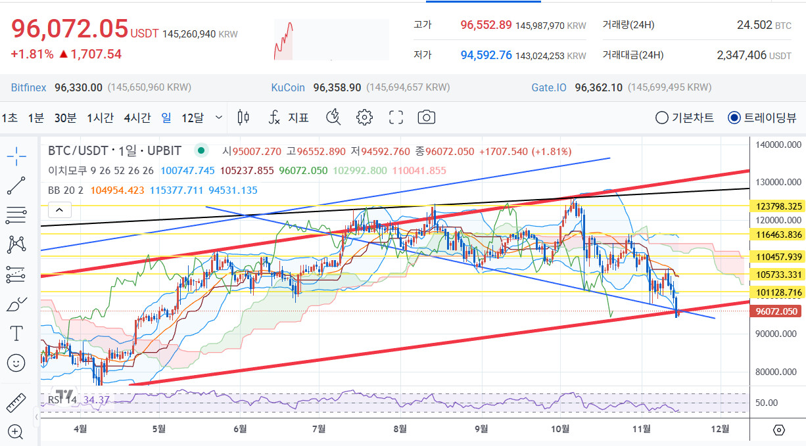
Task: Take a chart snapshot with camera icon
Action: tap(427, 118)
